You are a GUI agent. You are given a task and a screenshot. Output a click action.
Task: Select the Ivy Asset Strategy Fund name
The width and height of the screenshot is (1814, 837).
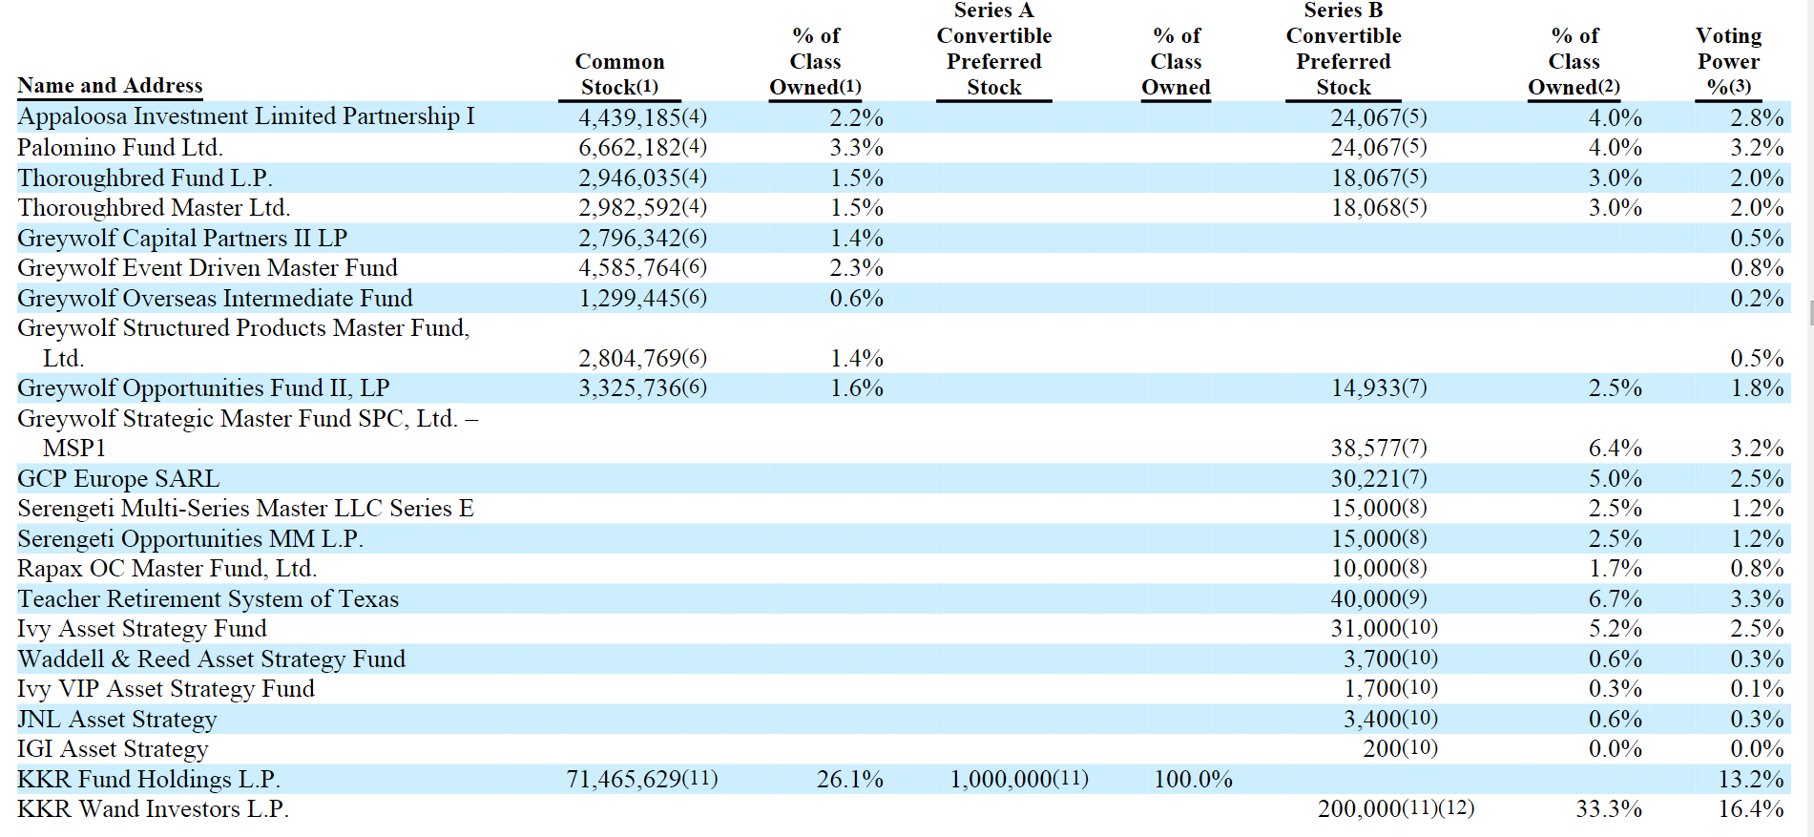click(x=142, y=629)
